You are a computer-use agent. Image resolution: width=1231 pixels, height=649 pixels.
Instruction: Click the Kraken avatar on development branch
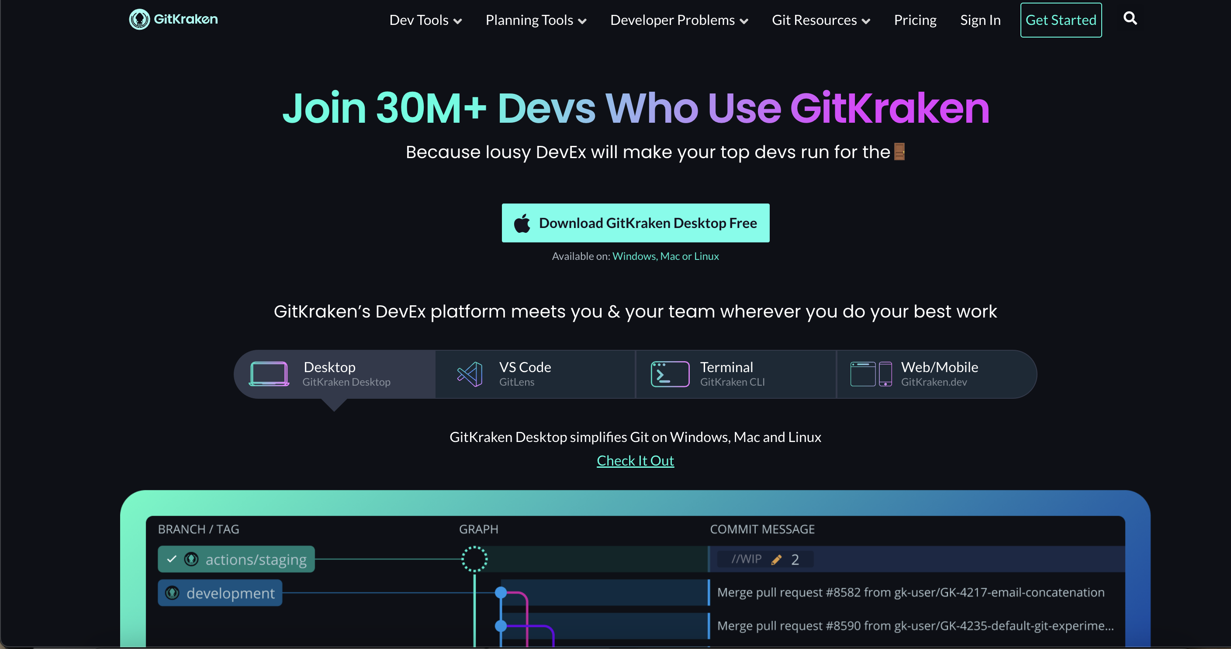172,593
